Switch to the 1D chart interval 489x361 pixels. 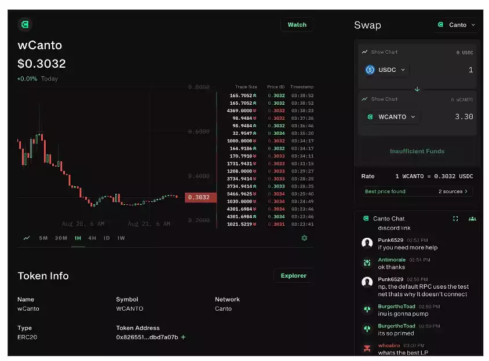click(x=107, y=238)
